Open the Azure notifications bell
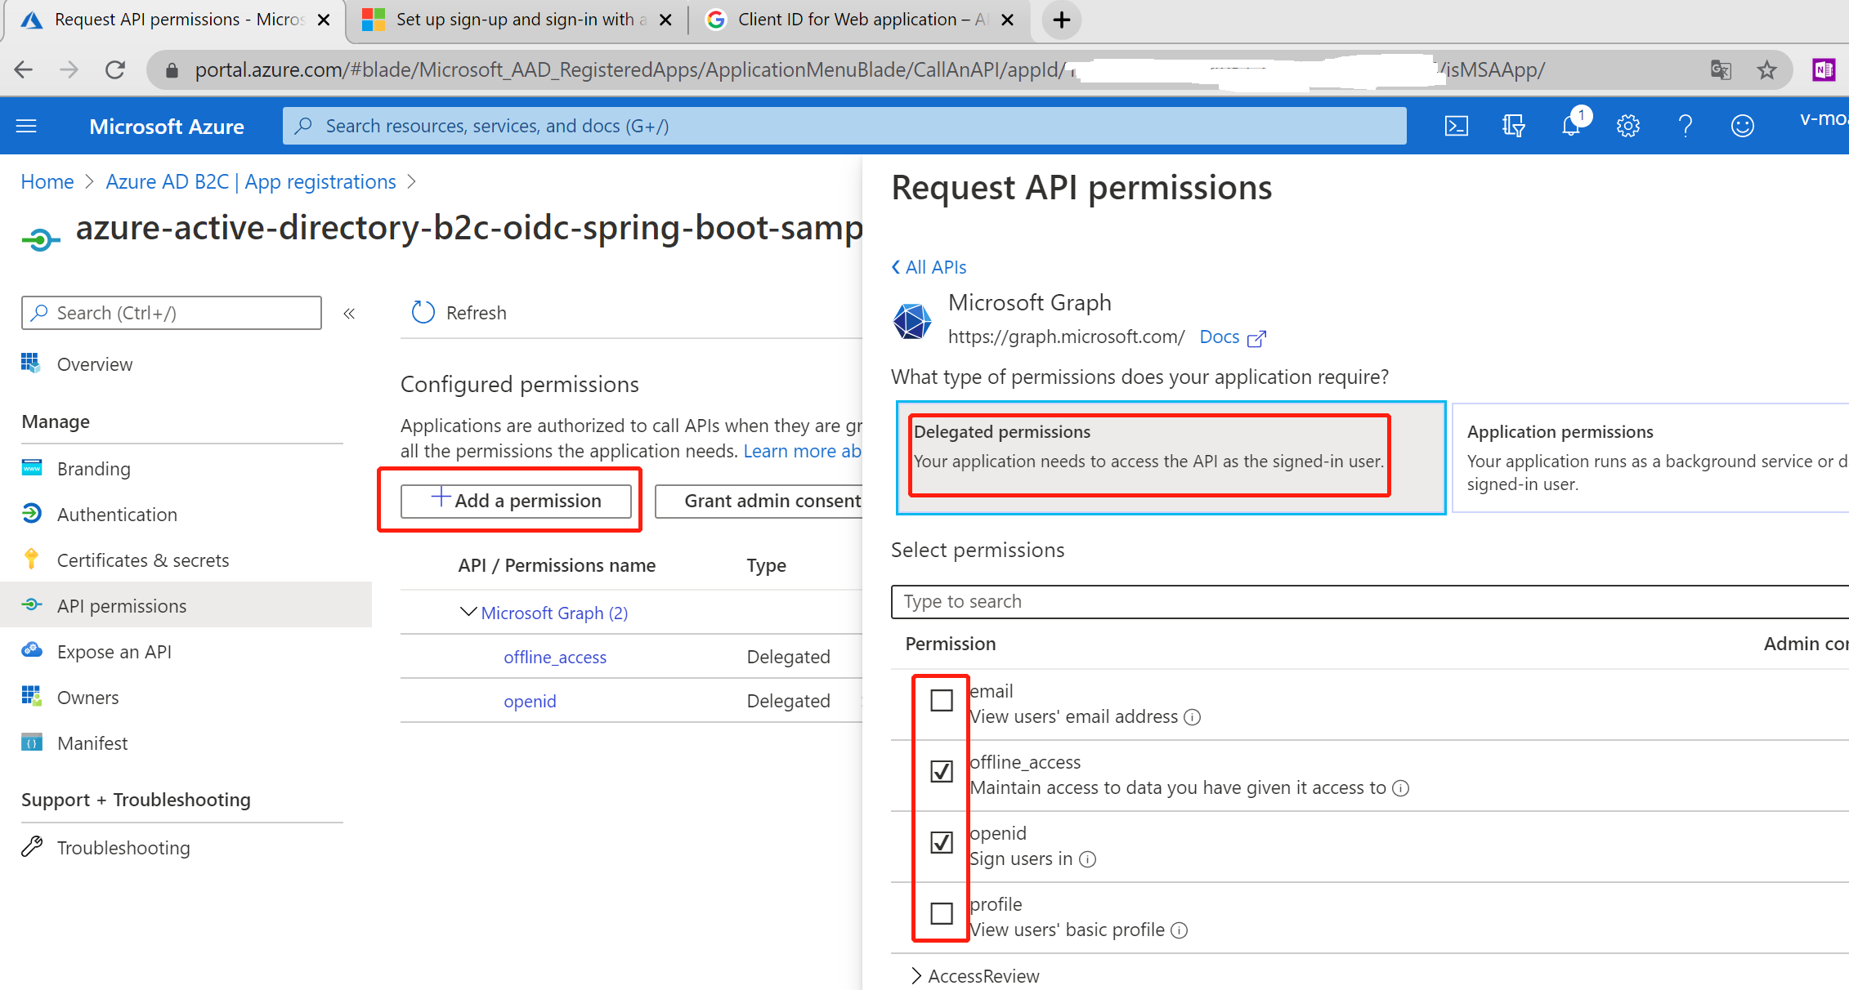 (1570, 126)
